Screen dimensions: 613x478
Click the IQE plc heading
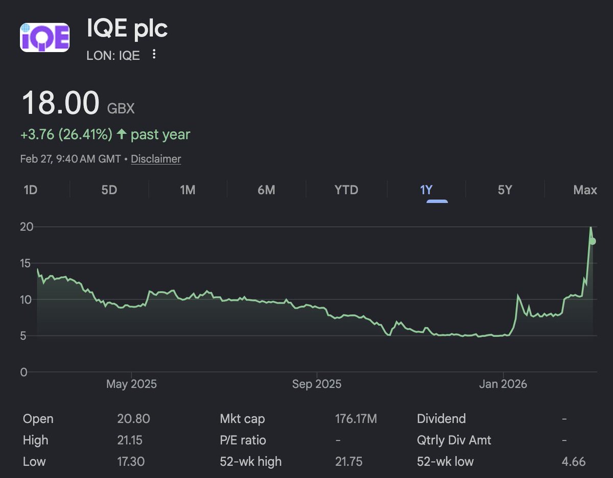click(x=127, y=29)
